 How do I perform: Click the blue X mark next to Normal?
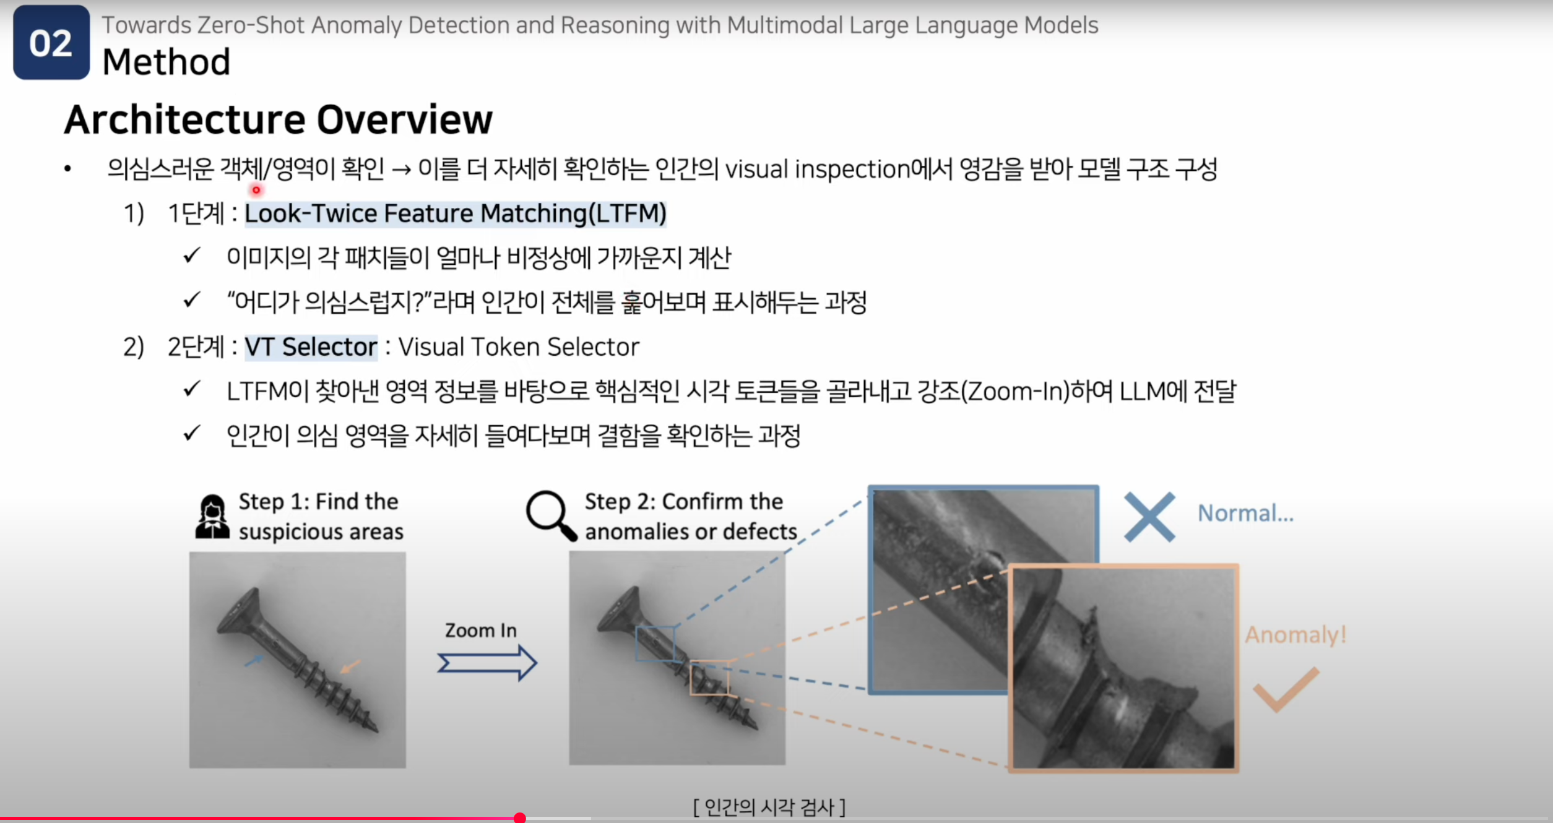[1149, 517]
